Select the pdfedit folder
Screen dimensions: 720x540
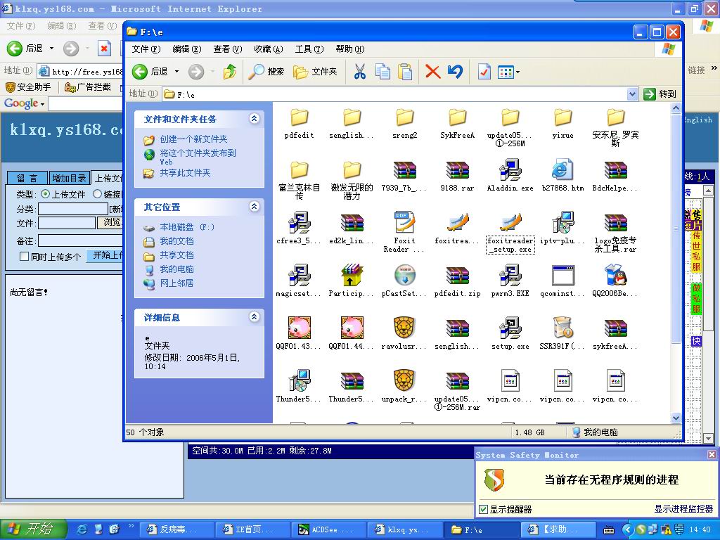299,124
